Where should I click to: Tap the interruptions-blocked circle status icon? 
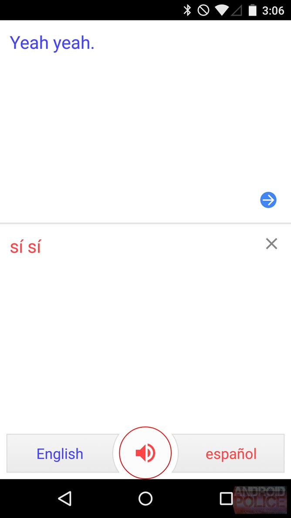(x=203, y=10)
